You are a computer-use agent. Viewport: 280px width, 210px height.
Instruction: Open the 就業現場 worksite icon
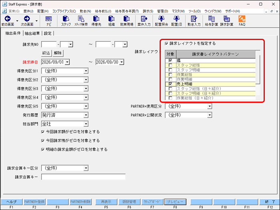(127, 19)
